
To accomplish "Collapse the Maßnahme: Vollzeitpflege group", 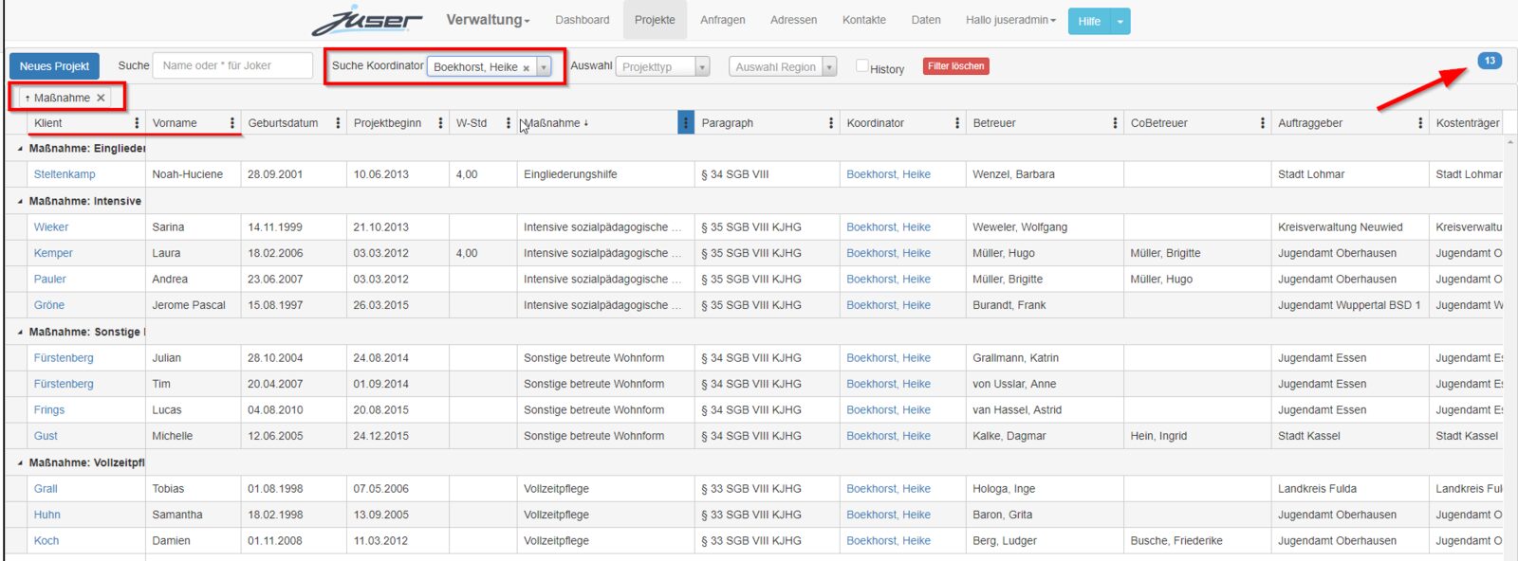I will 20,463.
